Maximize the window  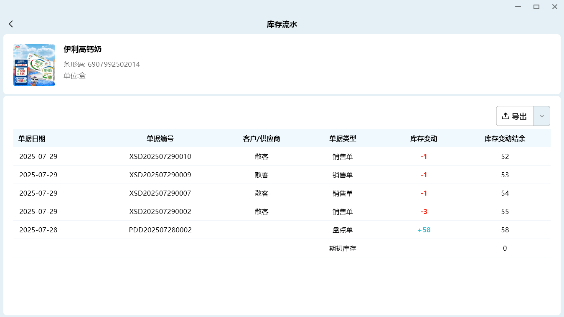click(x=536, y=7)
